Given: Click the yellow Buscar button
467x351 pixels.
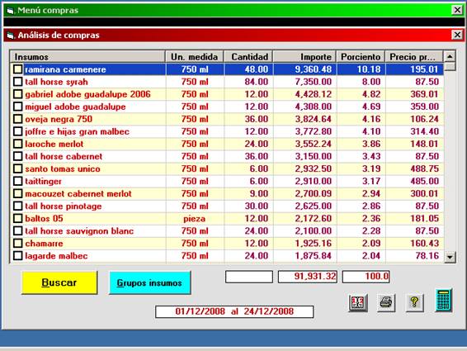Looking at the screenshot, I should pos(59,282).
